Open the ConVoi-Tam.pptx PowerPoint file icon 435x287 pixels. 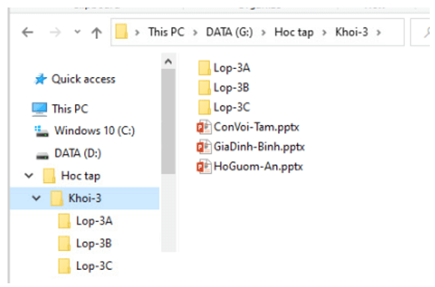pyautogui.click(x=204, y=127)
